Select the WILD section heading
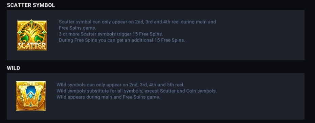Viewport: 315px width, 123px height. [14, 68]
